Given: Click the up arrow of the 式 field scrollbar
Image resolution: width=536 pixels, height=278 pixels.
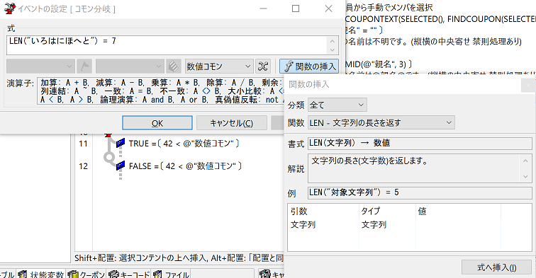Looking at the screenshot, I should 333,41.
